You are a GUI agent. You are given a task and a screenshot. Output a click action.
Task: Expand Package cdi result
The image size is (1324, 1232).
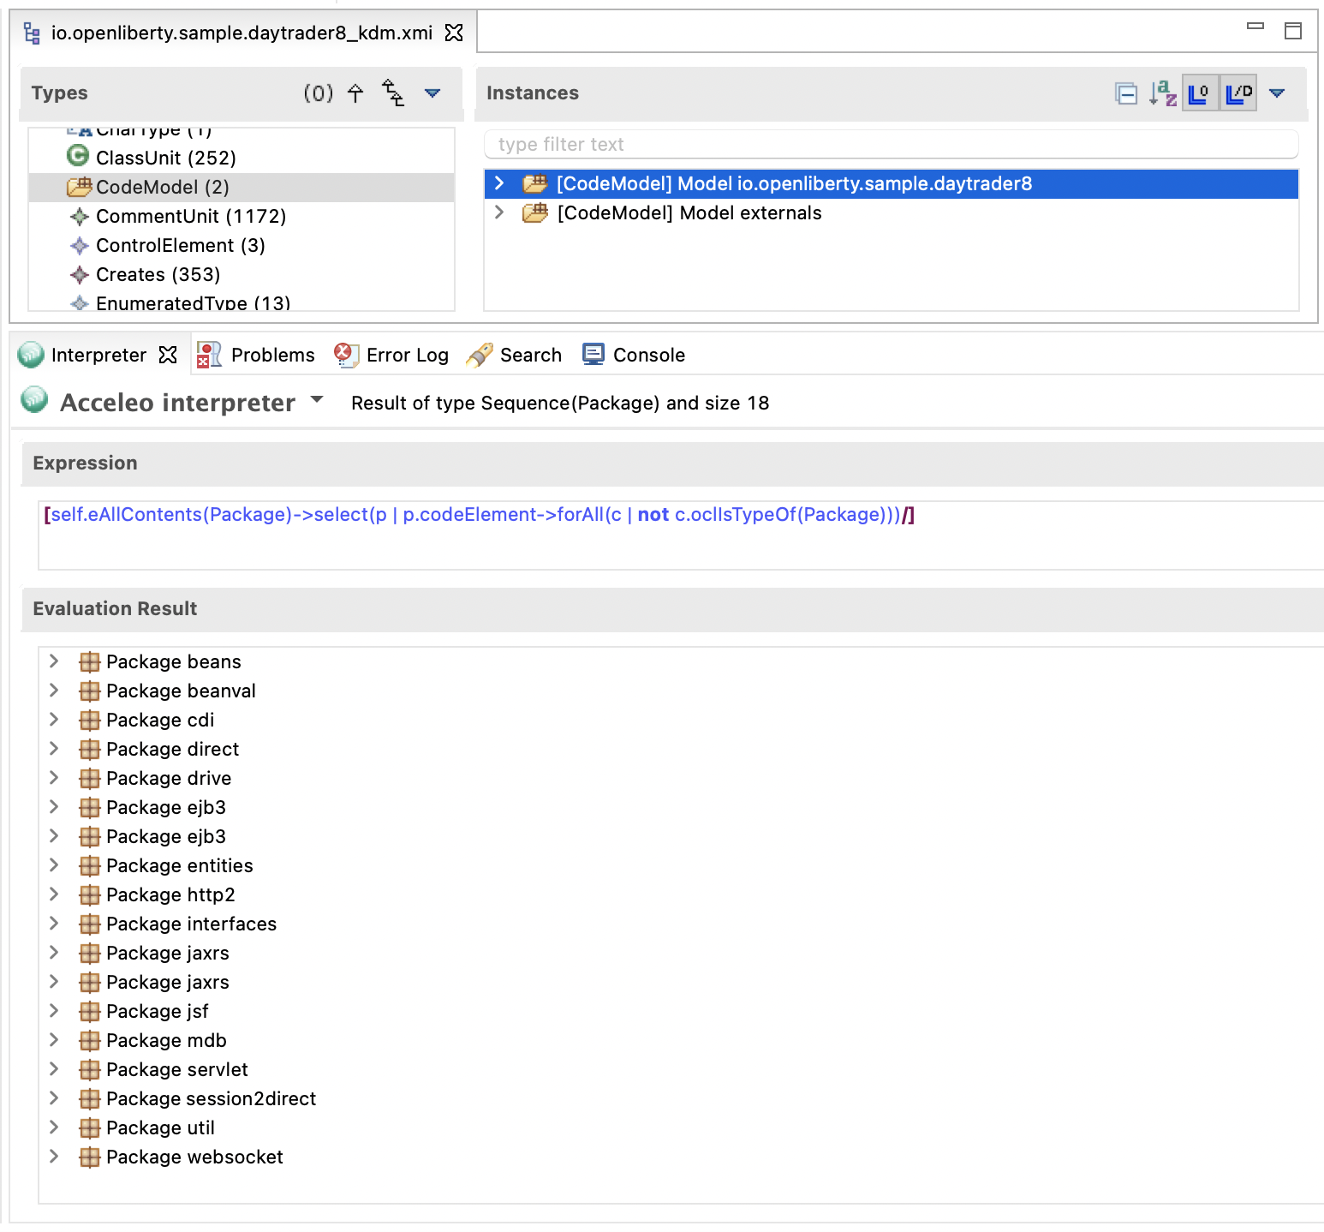54,720
